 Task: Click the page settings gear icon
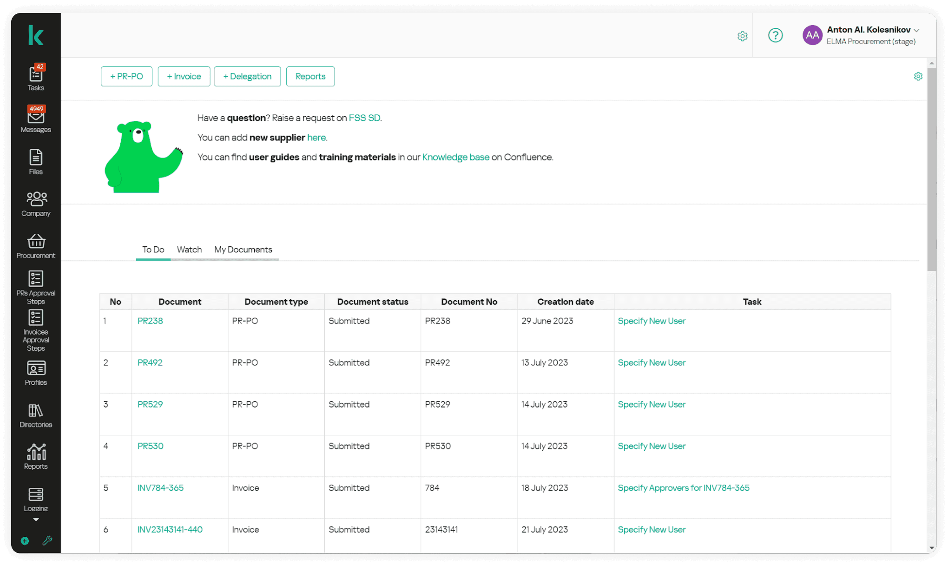(918, 76)
